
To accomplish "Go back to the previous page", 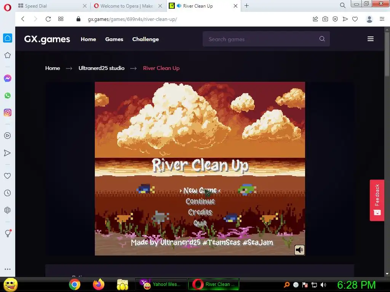I will pyautogui.click(x=23, y=19).
